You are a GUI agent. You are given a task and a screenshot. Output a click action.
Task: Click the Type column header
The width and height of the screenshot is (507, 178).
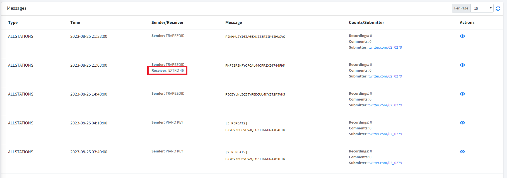point(13,22)
